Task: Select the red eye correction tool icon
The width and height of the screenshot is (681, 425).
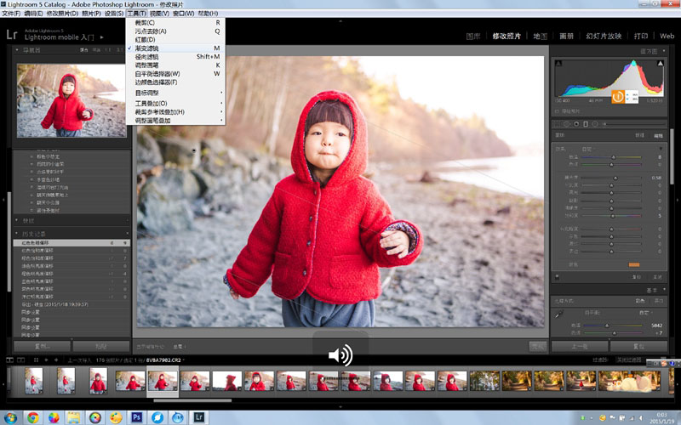Action: (x=576, y=124)
